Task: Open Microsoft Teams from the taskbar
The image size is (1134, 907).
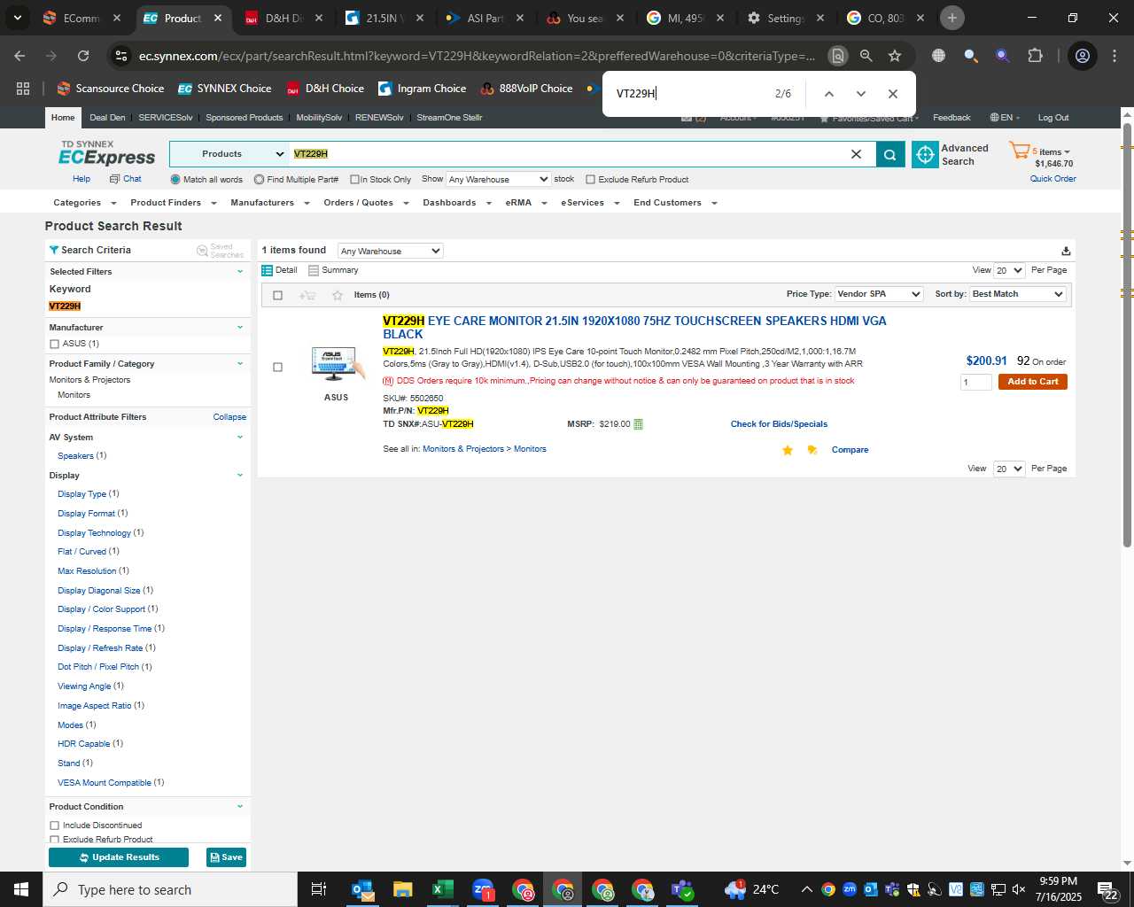Action: (682, 889)
